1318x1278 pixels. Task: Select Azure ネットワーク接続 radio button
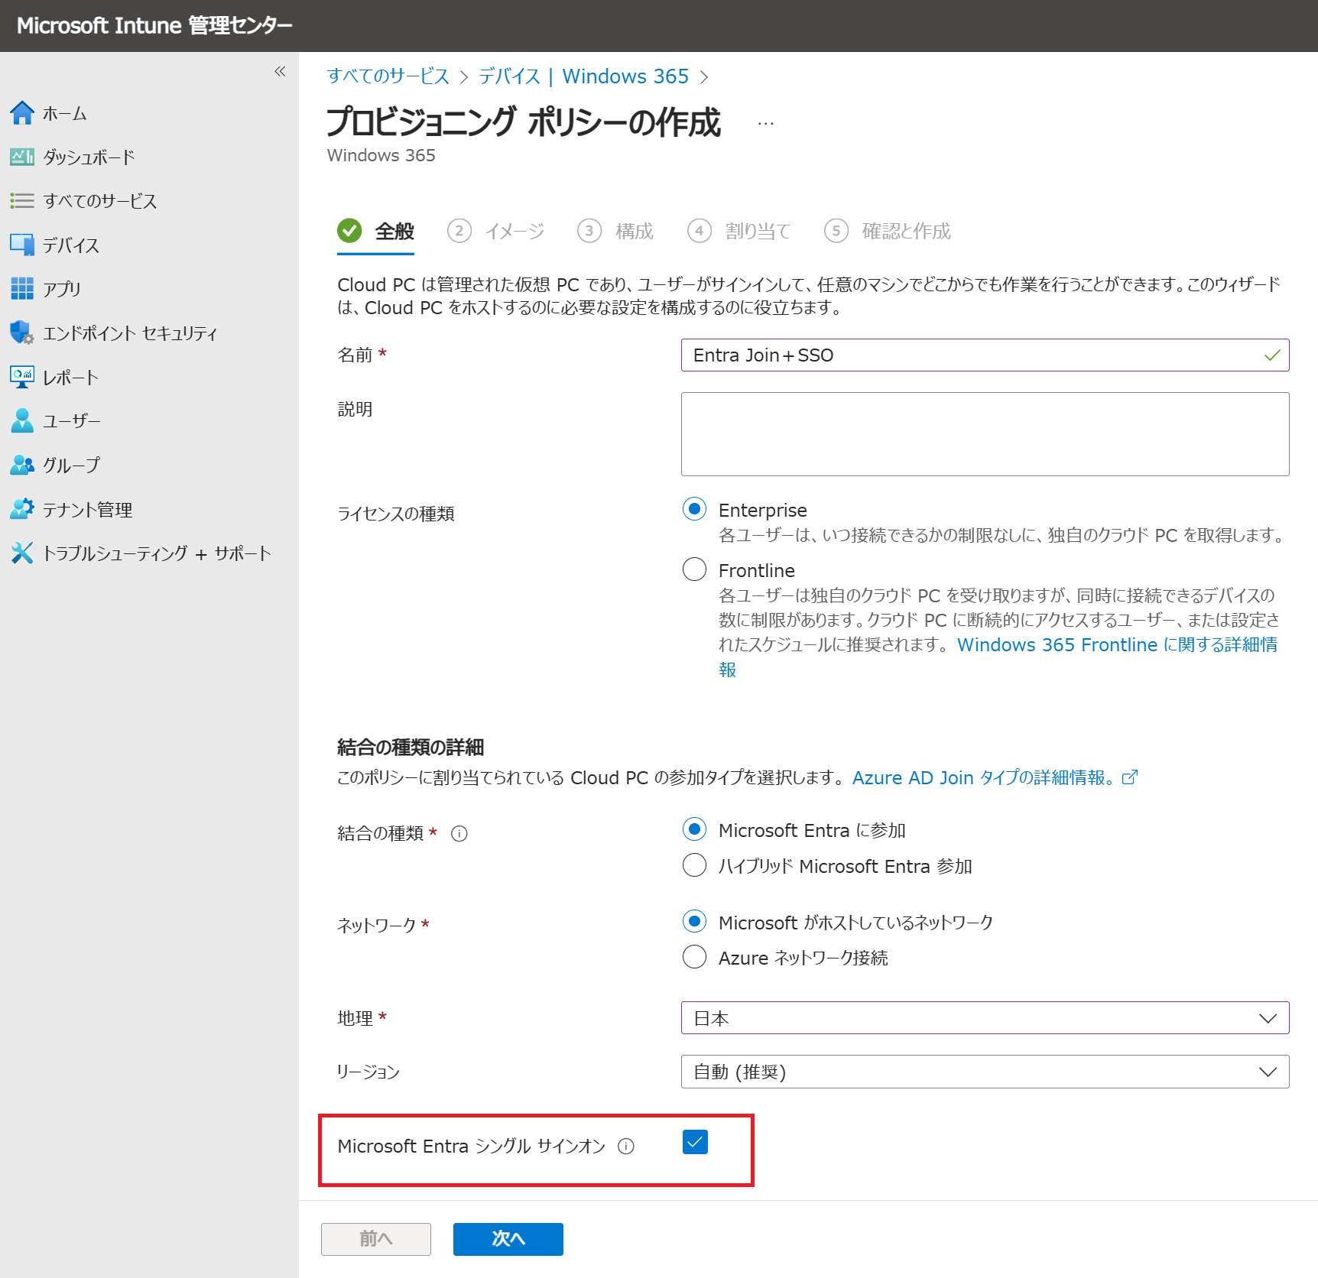pyautogui.click(x=694, y=957)
